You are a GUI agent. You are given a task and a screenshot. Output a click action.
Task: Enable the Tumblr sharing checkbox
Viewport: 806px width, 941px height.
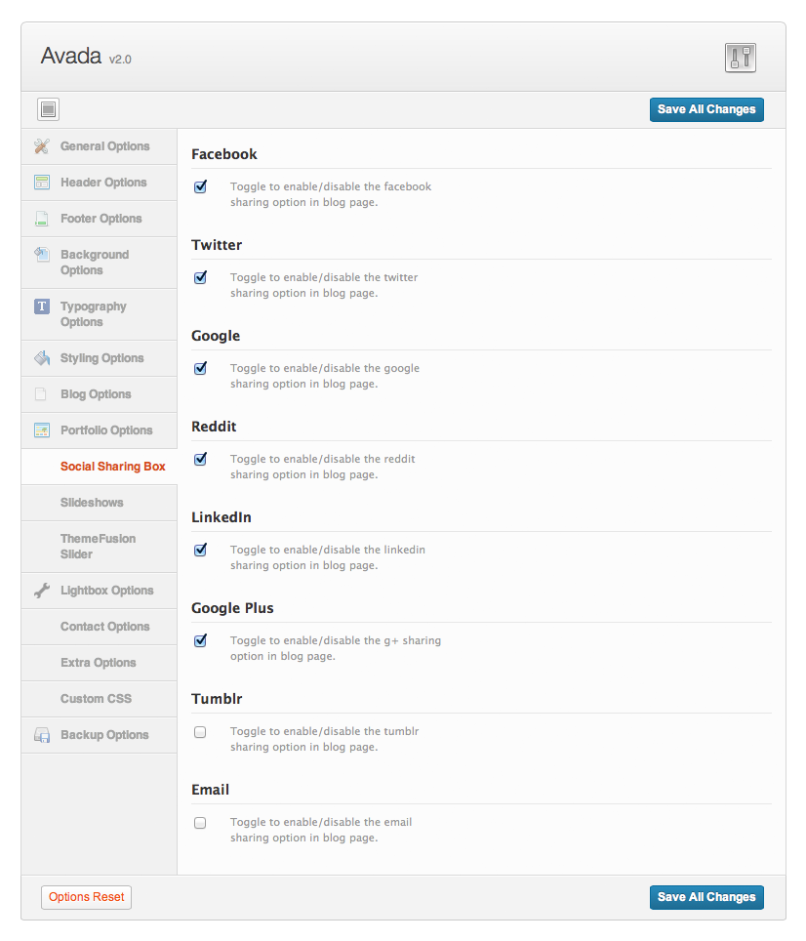[x=200, y=731]
